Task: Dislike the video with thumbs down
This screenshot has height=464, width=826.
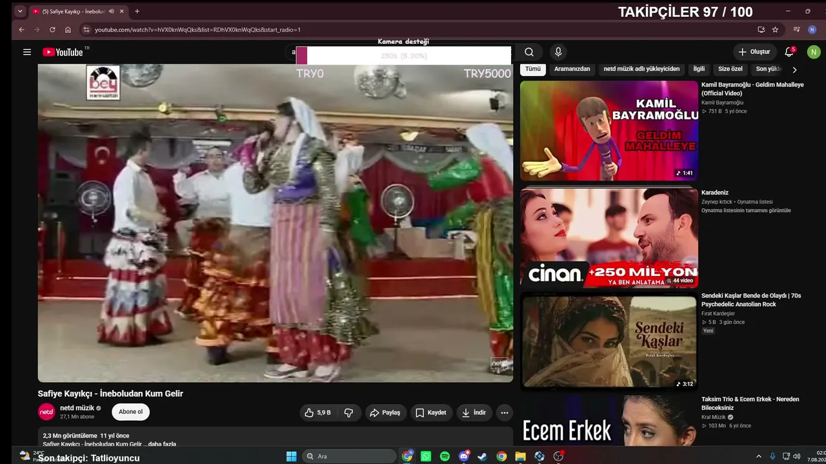Action: (349, 412)
